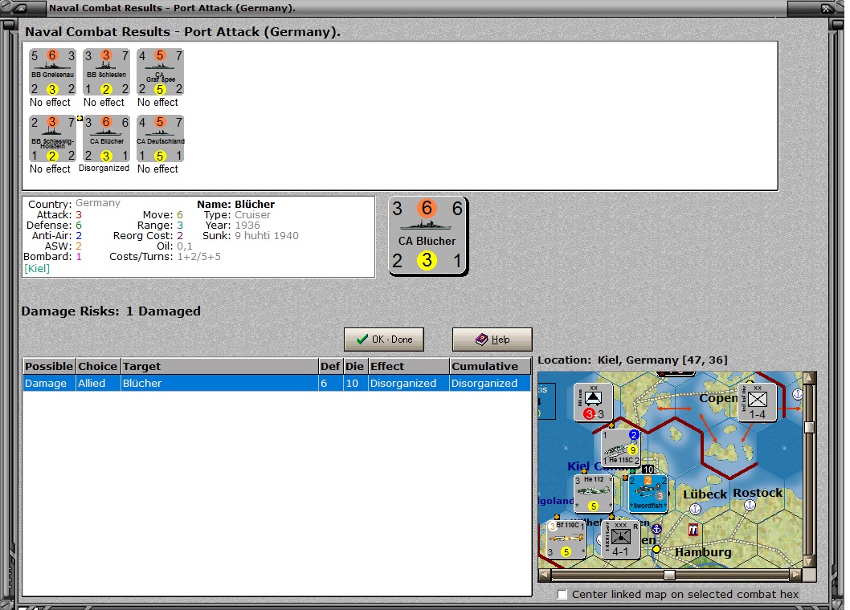Close the Naval Combat Results window
The height and width of the screenshot is (610, 850).
[x=828, y=8]
